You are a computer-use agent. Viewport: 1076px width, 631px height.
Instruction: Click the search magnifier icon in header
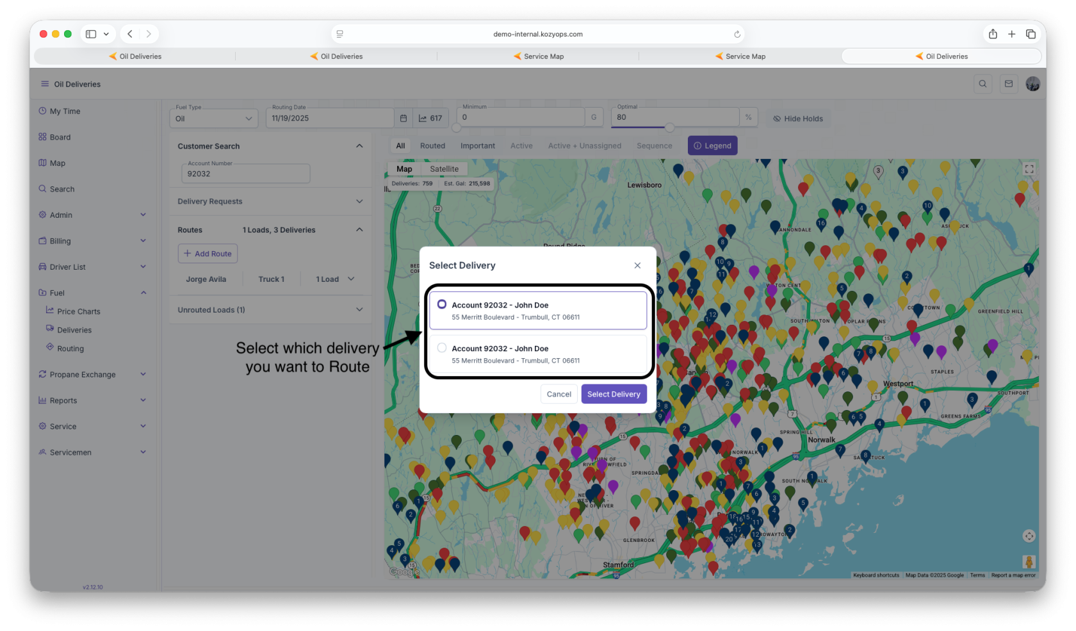pos(982,84)
